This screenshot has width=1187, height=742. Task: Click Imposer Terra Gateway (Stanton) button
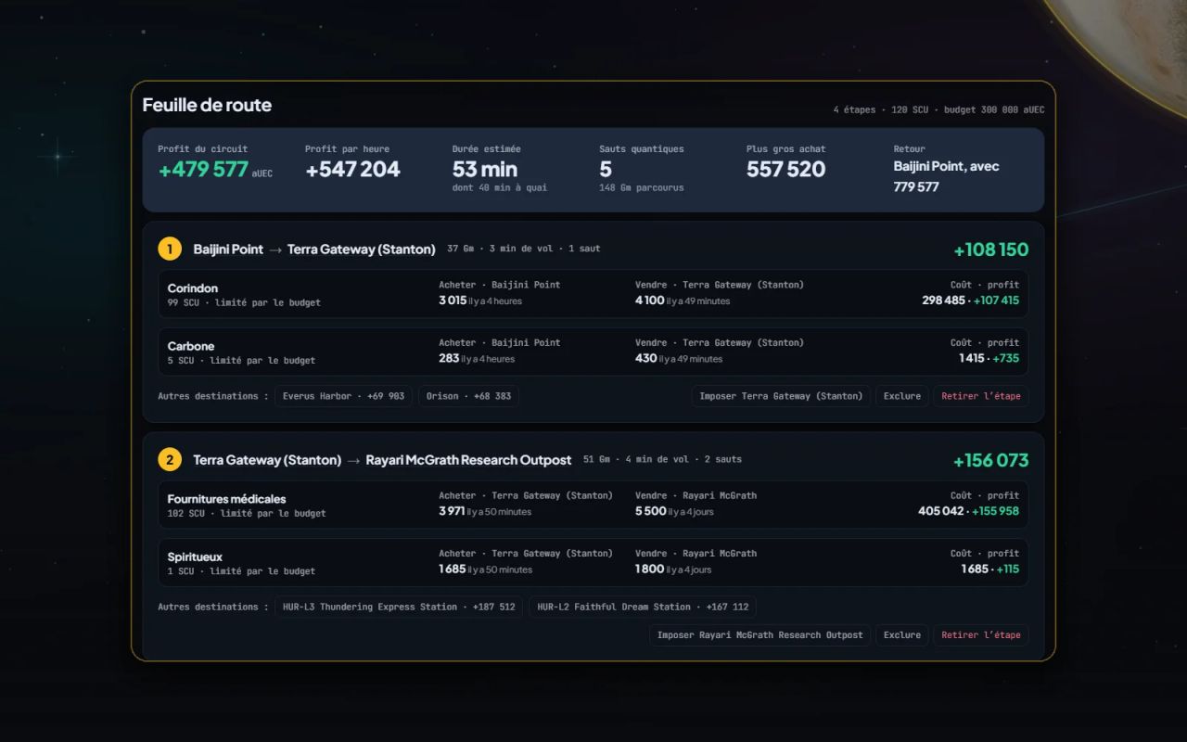(x=781, y=396)
